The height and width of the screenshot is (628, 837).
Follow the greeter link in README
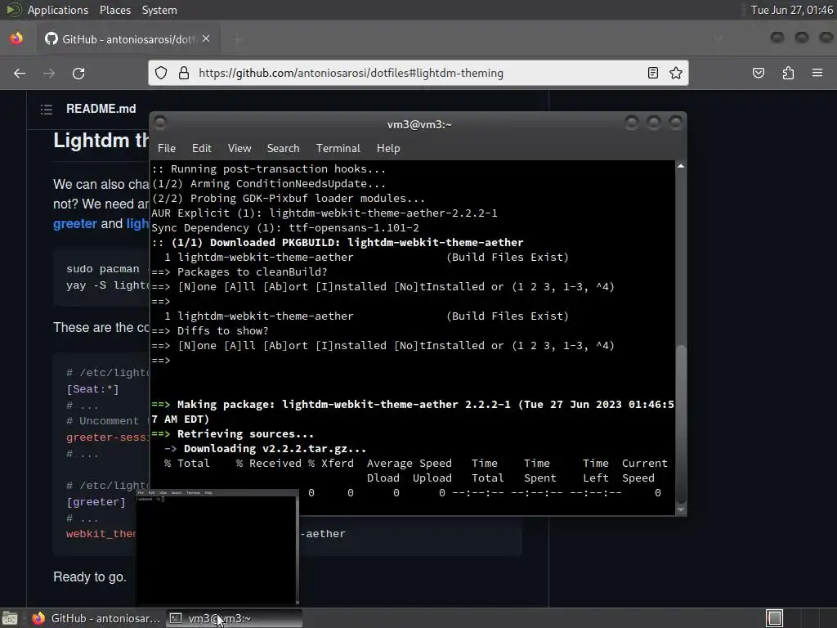(75, 224)
